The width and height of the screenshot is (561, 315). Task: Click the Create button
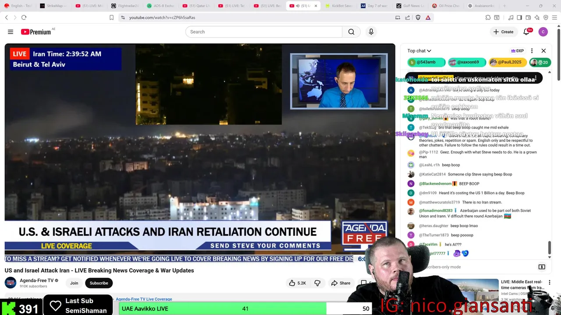pos(503,32)
